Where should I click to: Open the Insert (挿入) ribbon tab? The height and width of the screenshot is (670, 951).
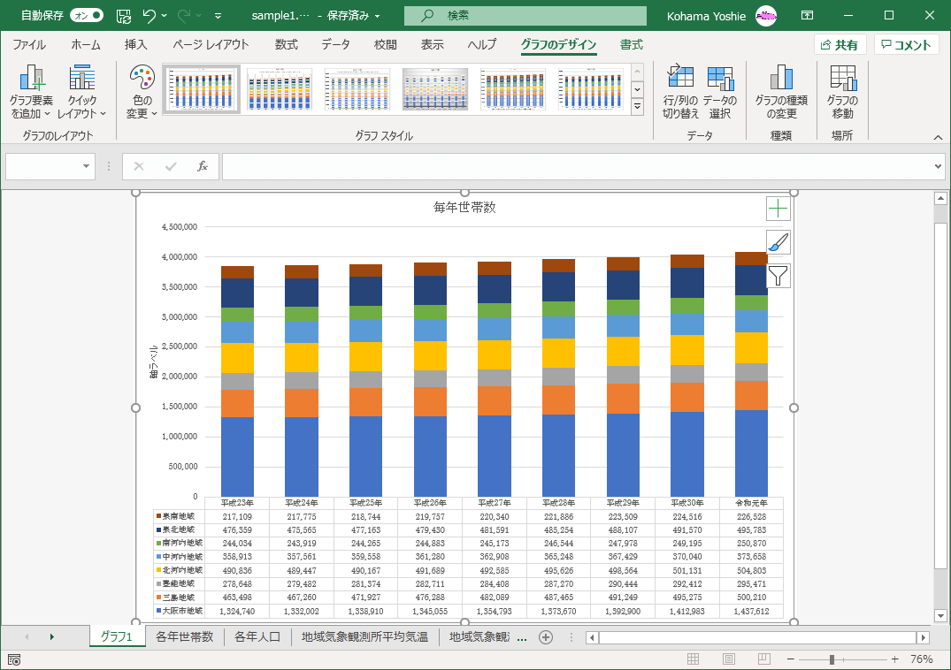click(135, 45)
